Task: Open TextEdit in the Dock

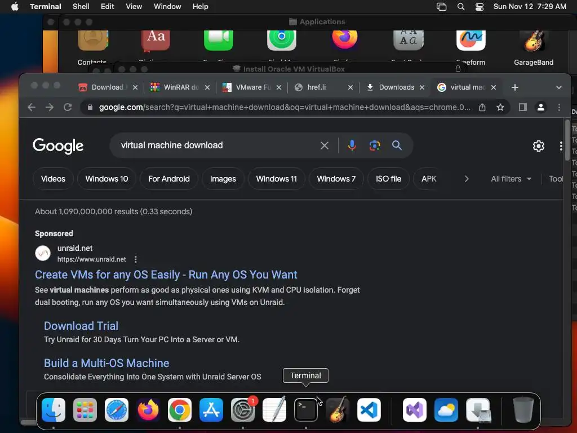Action: tap(274, 410)
